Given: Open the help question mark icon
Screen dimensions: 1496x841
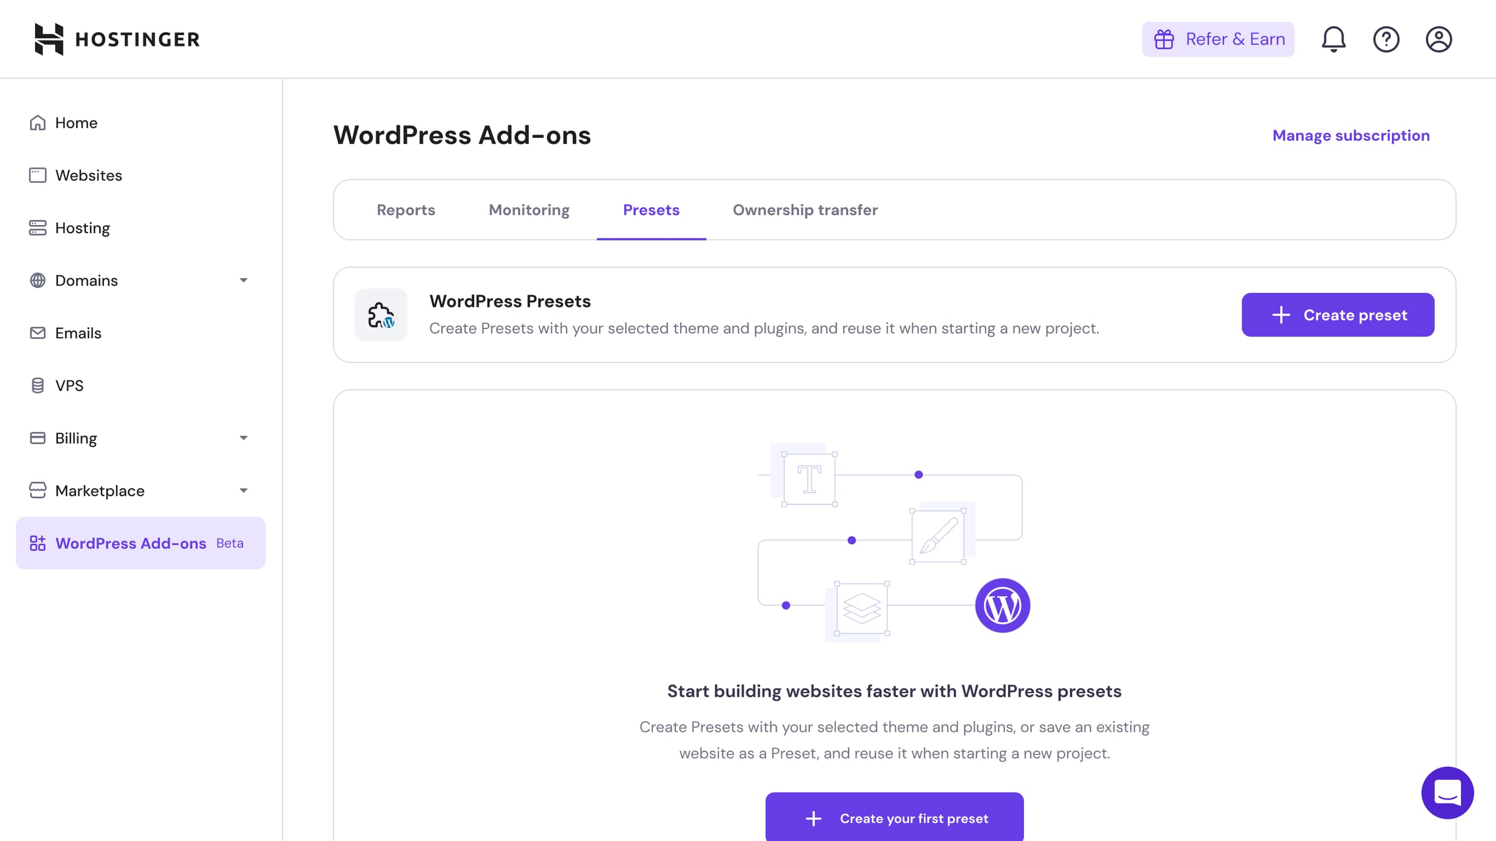Looking at the screenshot, I should tap(1386, 39).
